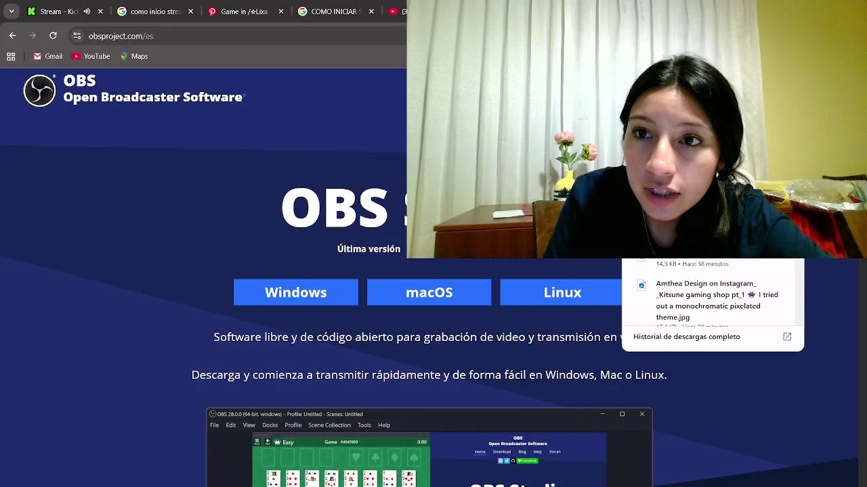Go forward in browser history
Screen dimensions: 867x487
click(x=33, y=36)
